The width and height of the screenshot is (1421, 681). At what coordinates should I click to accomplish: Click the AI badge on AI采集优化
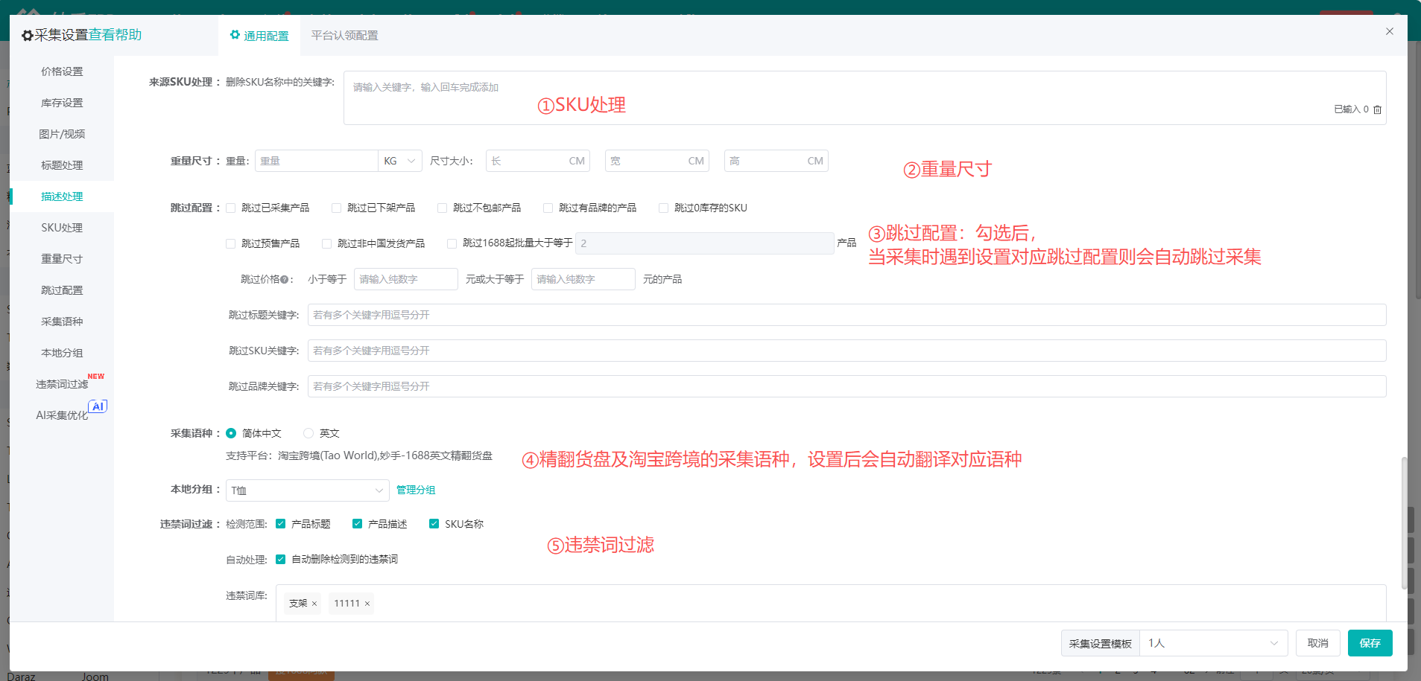(x=98, y=406)
